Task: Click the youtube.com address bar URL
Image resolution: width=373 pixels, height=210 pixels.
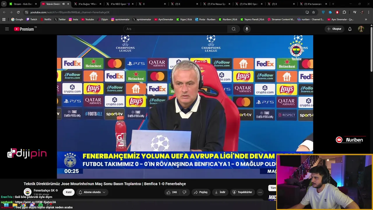Action: coord(70,12)
